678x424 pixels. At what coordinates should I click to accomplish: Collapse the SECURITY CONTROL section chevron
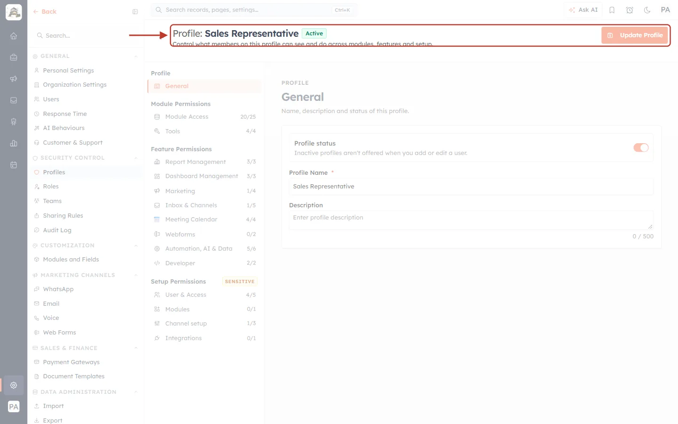pyautogui.click(x=136, y=158)
